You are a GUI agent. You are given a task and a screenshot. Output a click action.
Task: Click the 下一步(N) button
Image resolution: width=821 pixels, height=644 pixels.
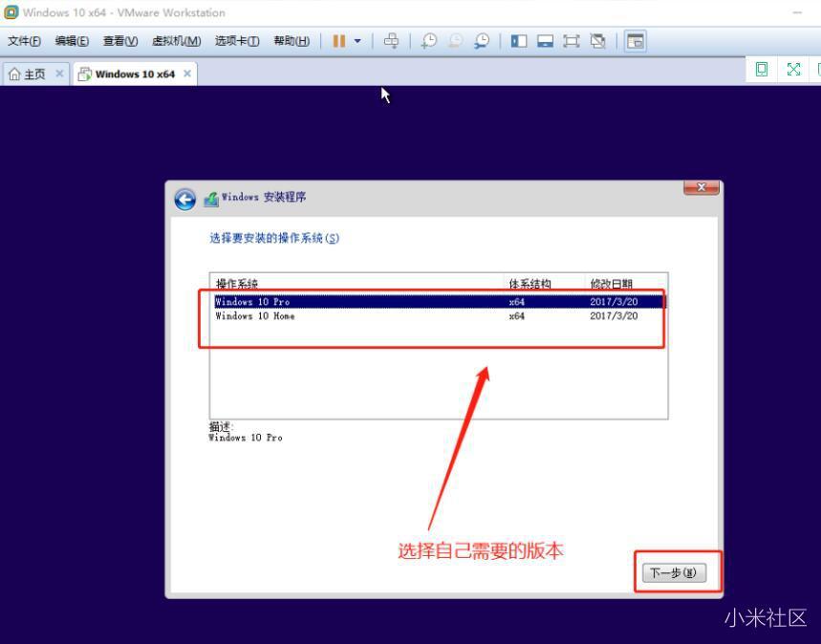pos(674,572)
